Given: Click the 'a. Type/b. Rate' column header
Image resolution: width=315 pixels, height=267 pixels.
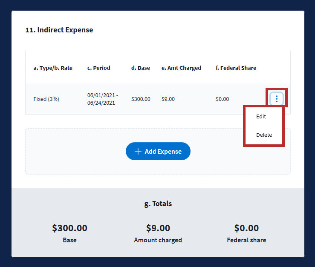Looking at the screenshot, I should tap(53, 68).
